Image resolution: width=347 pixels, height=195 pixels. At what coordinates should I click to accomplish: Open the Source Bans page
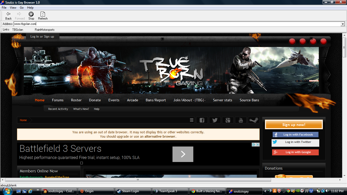coord(249,100)
